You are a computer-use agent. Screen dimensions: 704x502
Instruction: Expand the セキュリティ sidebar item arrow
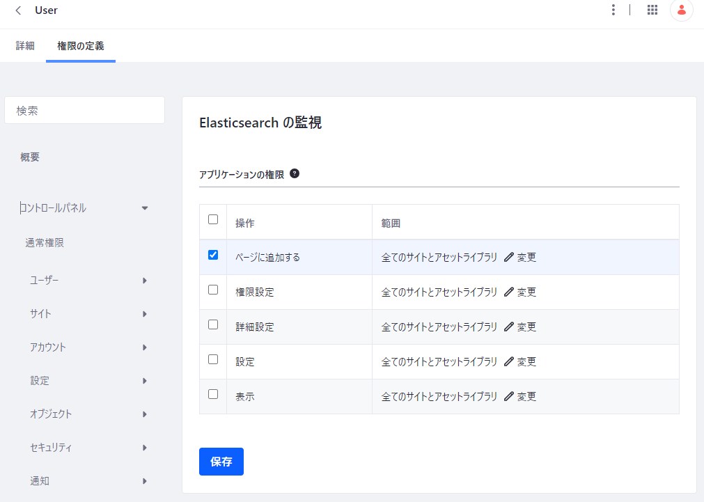click(145, 448)
